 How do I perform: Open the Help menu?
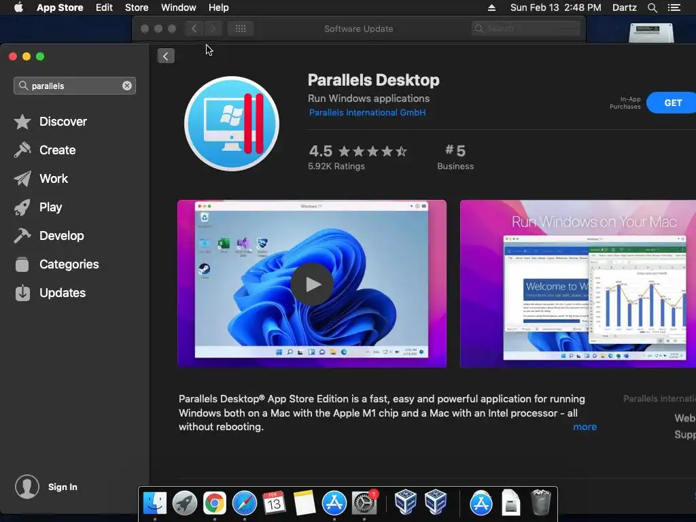(x=218, y=7)
